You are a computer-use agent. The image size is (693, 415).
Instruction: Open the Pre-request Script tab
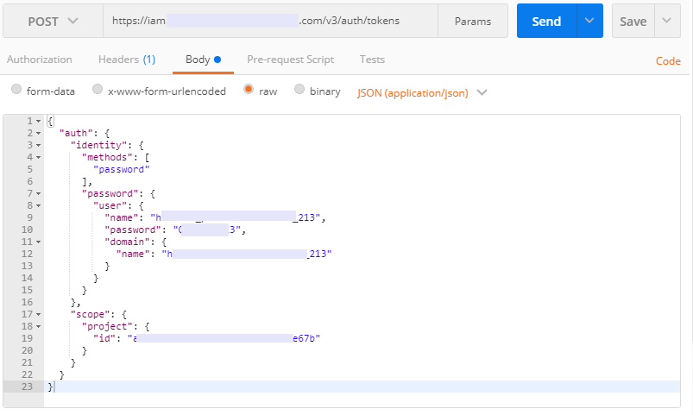pos(290,60)
